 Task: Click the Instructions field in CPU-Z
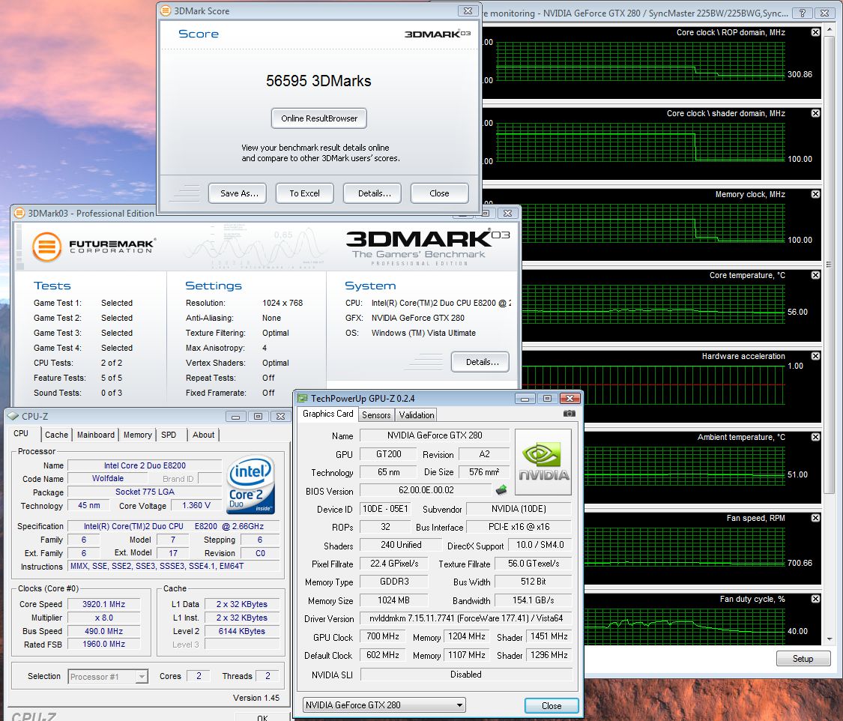pyautogui.click(x=174, y=566)
